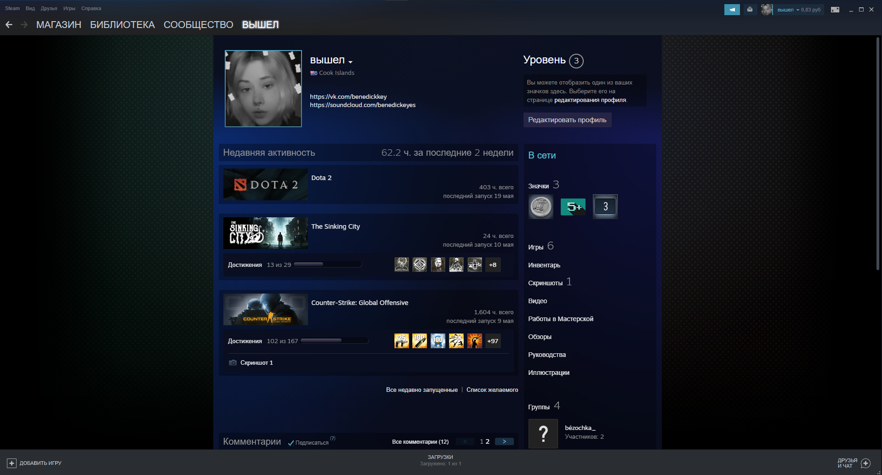Viewport: 882px width, 475px height.
Task: Switch to the МАГАЗИН tab
Action: pyautogui.click(x=59, y=25)
